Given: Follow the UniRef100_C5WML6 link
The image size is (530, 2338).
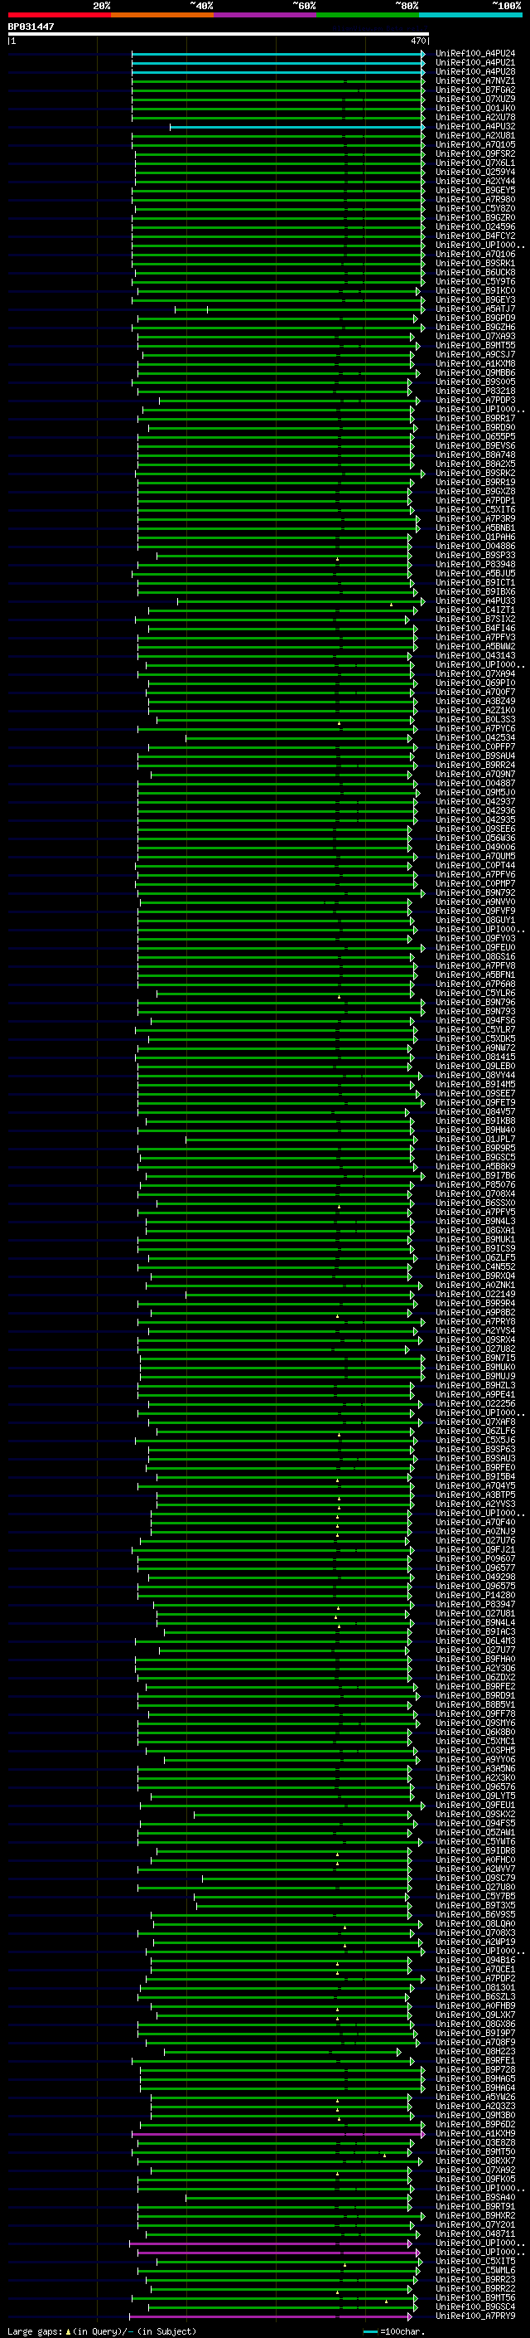Looking at the screenshot, I should (x=475, y=2270).
